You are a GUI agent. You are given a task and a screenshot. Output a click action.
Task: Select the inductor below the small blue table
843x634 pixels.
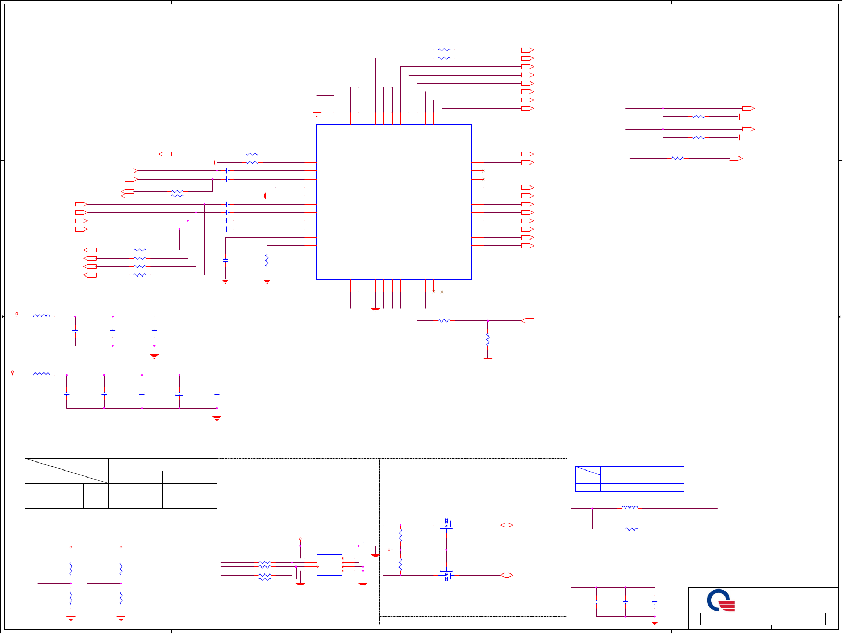tap(630, 507)
